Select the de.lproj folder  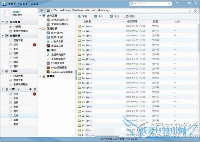coord(85,45)
